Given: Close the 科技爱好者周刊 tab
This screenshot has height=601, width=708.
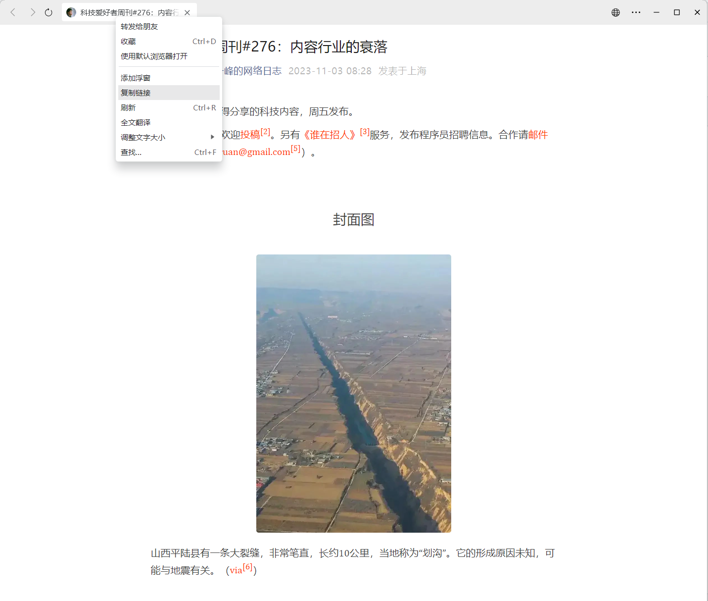Looking at the screenshot, I should pos(187,12).
